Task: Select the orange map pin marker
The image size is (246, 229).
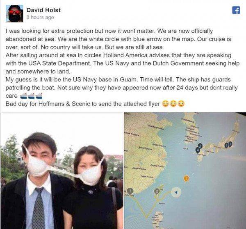Action: 186,179
